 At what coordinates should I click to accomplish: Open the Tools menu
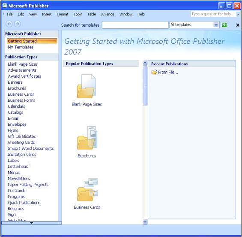78,14
